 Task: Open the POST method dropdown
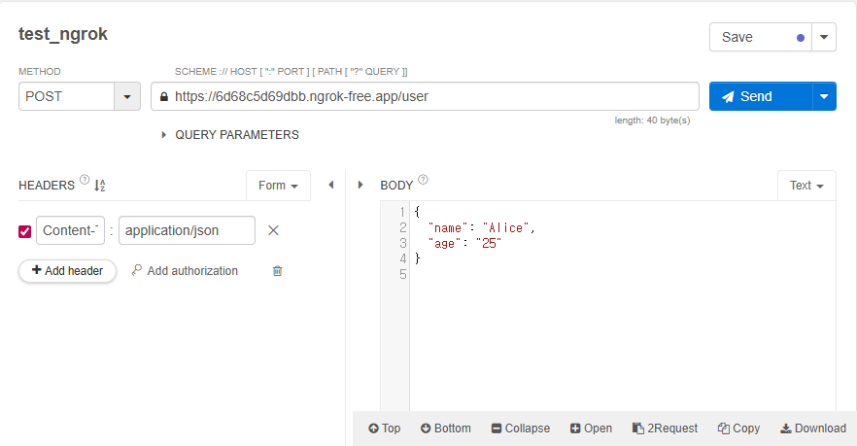click(x=127, y=97)
